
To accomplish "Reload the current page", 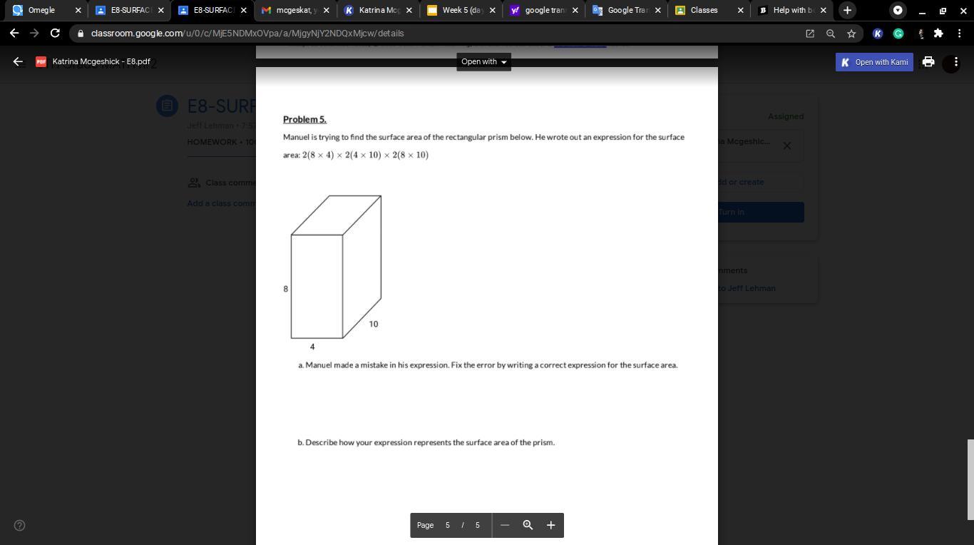I will click(55, 34).
